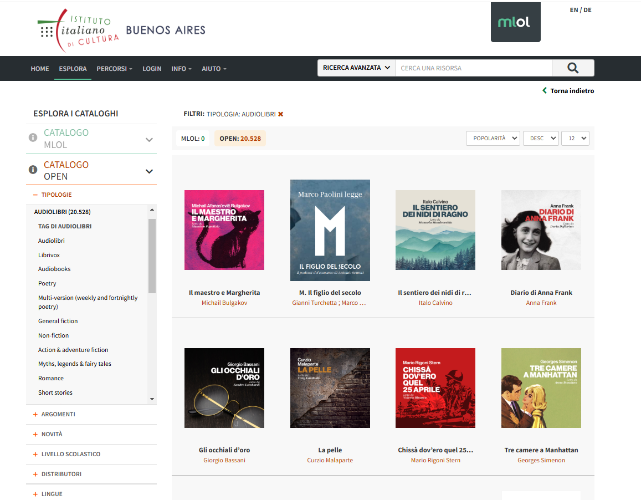Open the Popolarità sort dropdown

tap(493, 138)
